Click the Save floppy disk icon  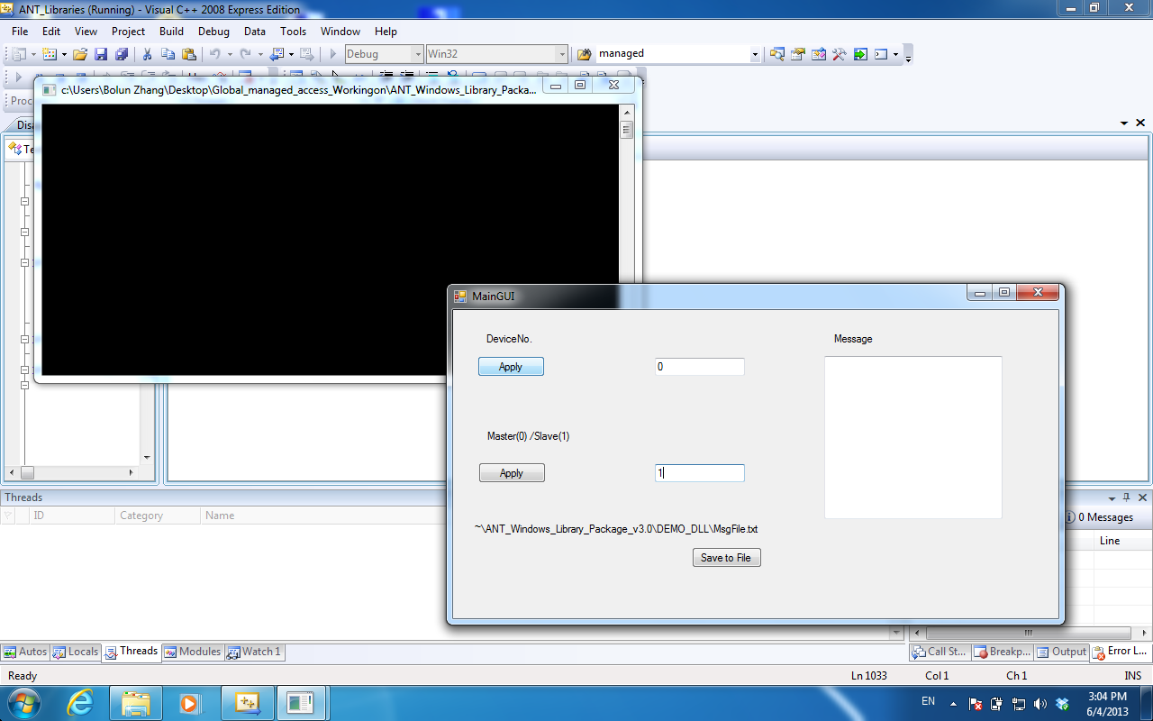click(x=101, y=54)
